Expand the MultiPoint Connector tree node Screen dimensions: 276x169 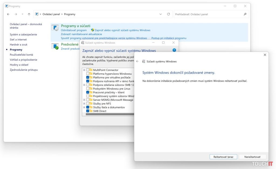coord(84,70)
